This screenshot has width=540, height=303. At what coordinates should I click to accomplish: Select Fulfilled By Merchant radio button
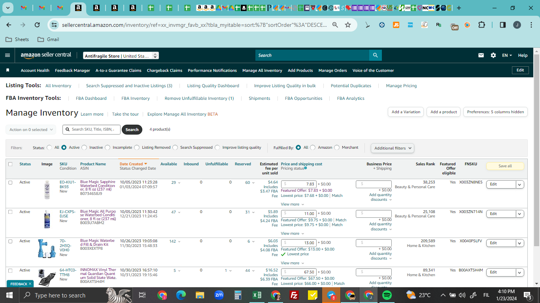point(337,148)
